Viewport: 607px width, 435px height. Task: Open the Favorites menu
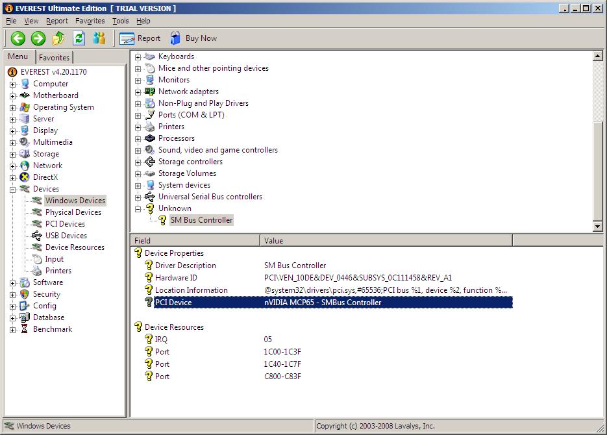pyautogui.click(x=90, y=21)
